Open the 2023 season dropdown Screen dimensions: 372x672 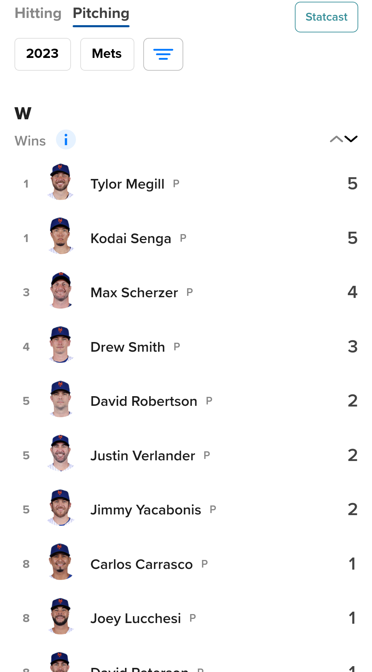(x=43, y=54)
